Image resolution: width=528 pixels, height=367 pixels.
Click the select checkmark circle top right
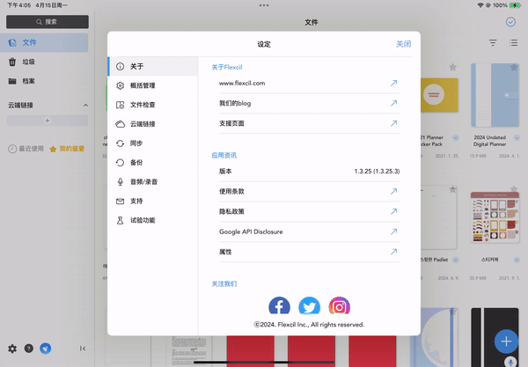click(510, 22)
